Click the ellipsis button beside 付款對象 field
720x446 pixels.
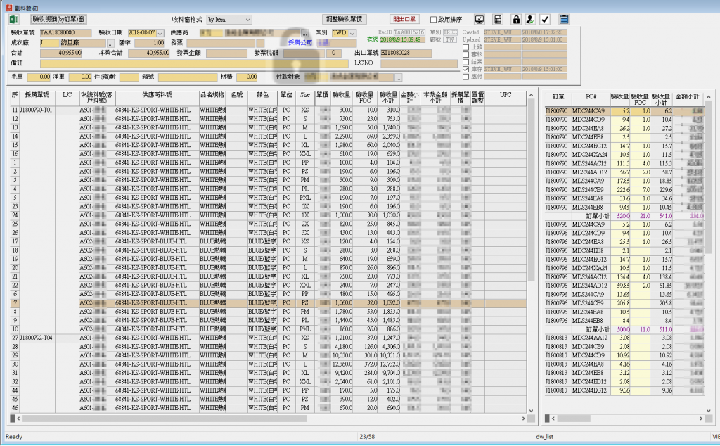click(x=398, y=77)
